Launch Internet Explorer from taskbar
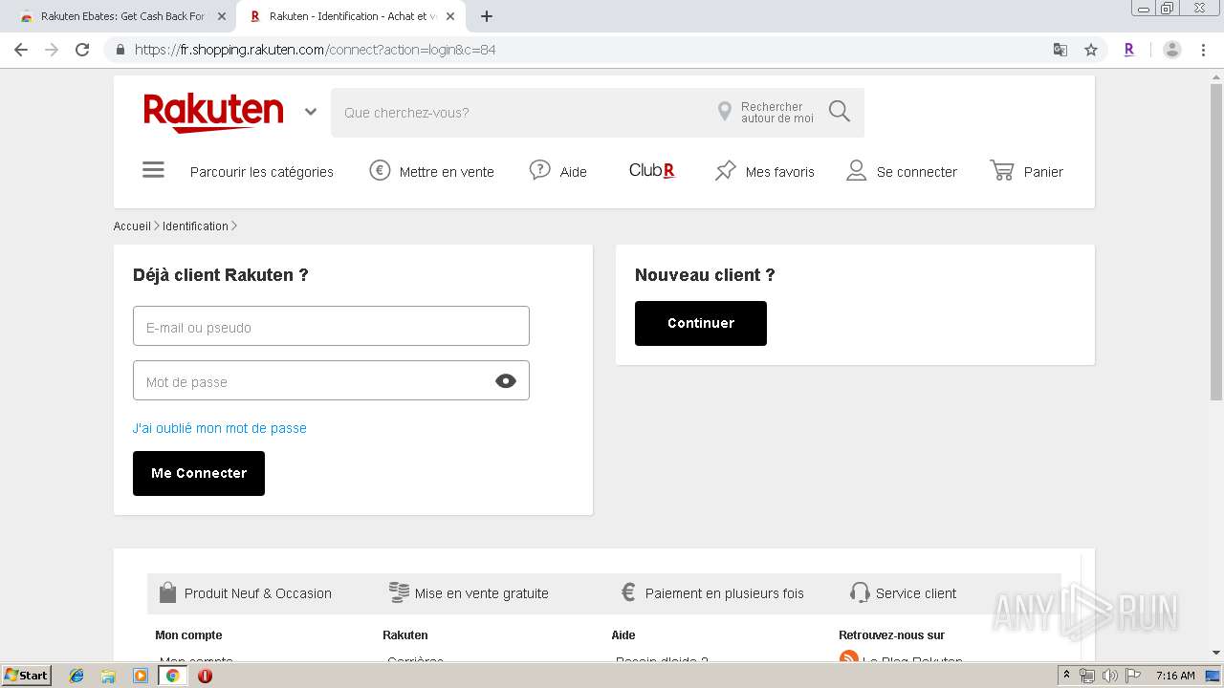 coord(76,676)
